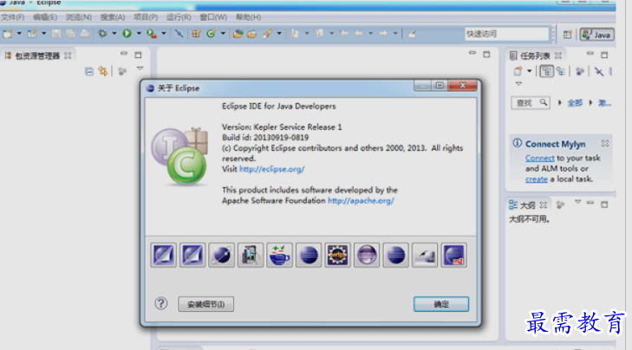Open the 文件(F) menu
The height and width of the screenshot is (350, 632).
(12, 17)
